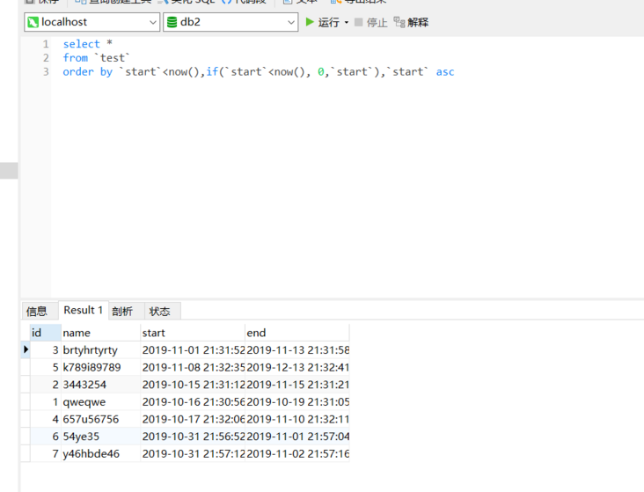644x492 pixels.
Task: Click start value 2019-11-08 21:32:35
Action: (x=193, y=367)
